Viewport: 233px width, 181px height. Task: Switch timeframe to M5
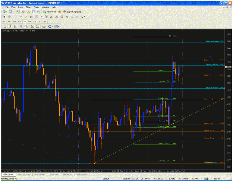(9, 22)
